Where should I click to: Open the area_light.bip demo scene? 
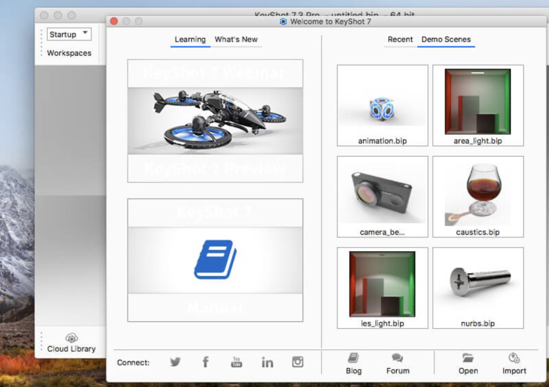[478, 105]
